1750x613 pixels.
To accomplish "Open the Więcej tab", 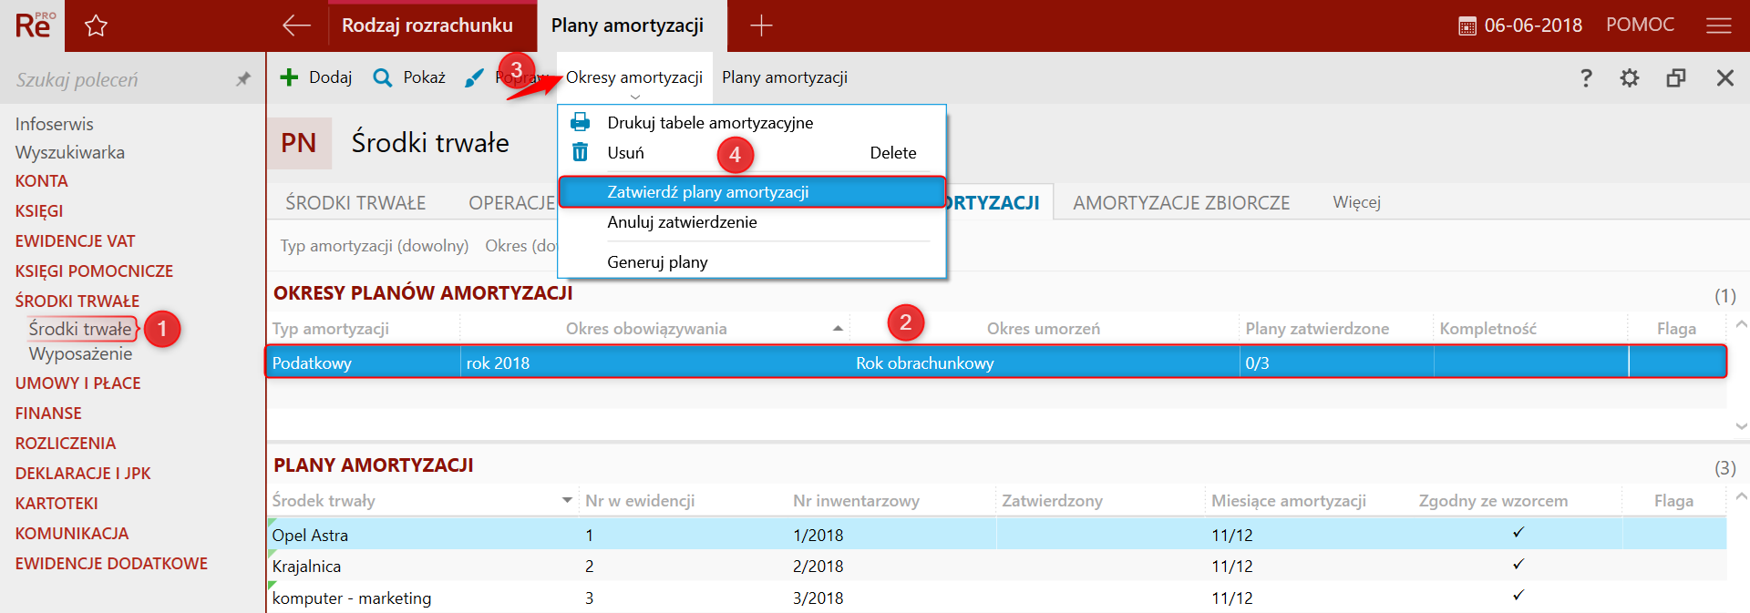I will tap(1356, 202).
